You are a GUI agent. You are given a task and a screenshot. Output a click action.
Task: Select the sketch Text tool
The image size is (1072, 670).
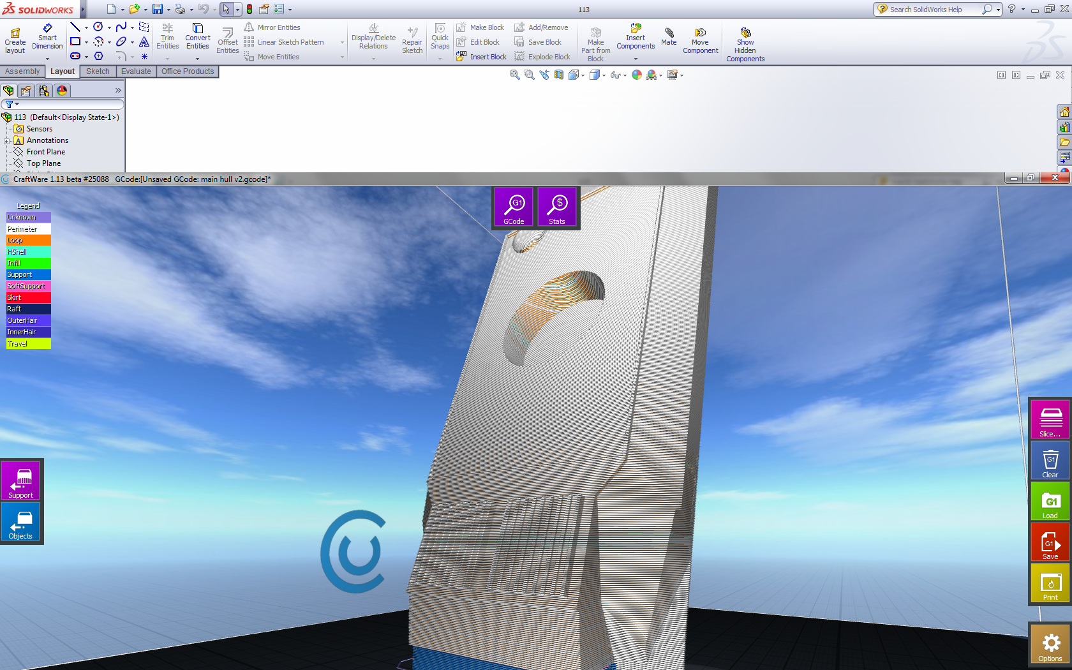point(144,41)
